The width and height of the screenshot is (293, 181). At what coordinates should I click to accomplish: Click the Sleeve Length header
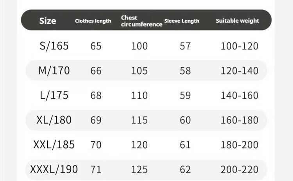[182, 21]
